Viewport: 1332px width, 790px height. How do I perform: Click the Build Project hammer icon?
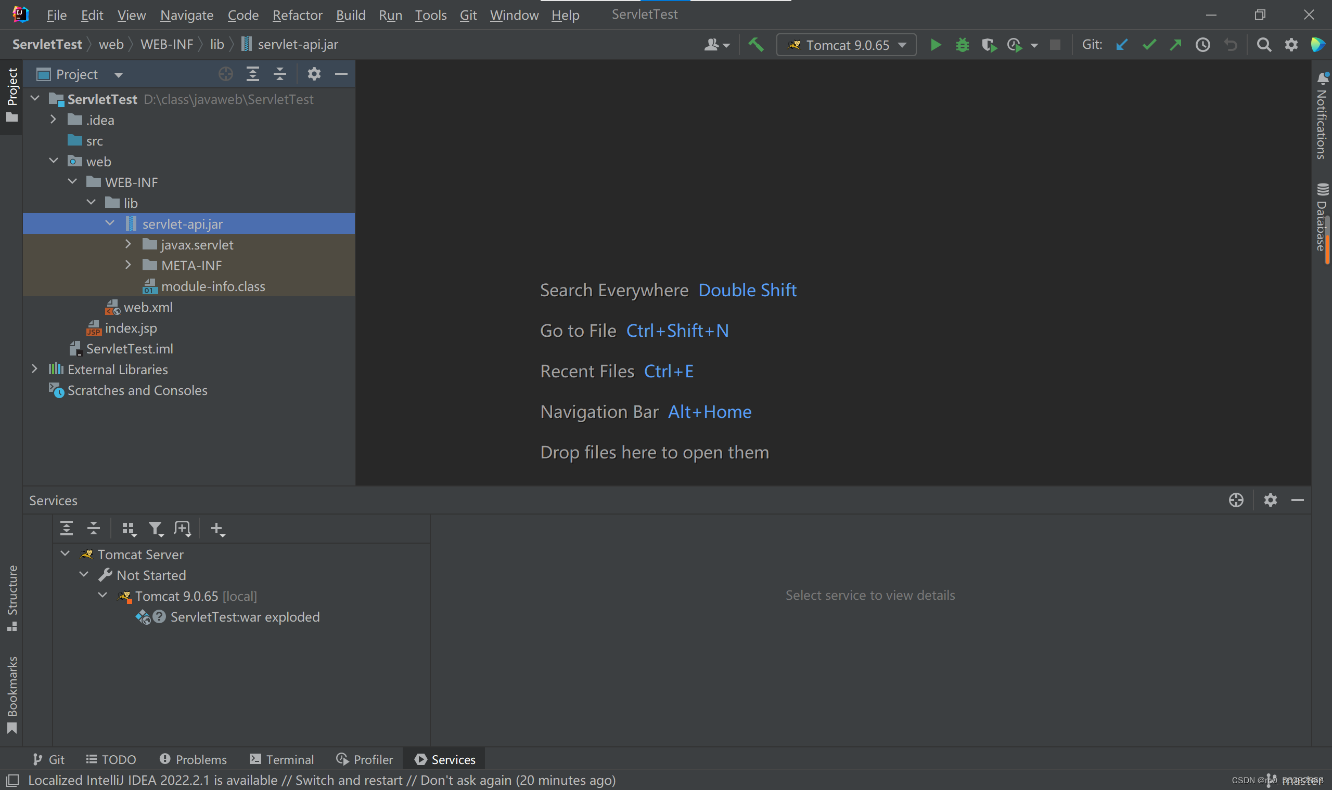coord(755,45)
